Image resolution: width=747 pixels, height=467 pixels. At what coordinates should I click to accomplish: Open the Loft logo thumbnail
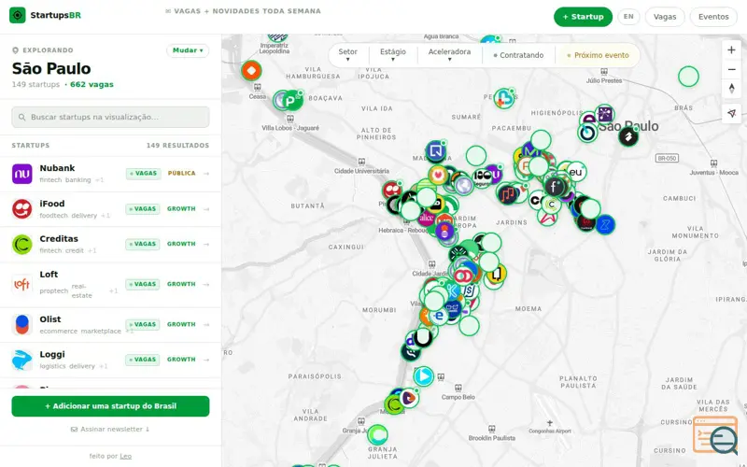pyautogui.click(x=21, y=285)
